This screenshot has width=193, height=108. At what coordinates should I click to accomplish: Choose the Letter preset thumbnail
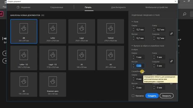point(53,31)
